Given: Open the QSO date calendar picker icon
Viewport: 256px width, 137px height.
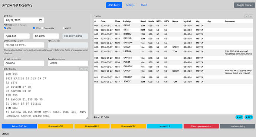Looking at the screenshot, I should (40, 20).
